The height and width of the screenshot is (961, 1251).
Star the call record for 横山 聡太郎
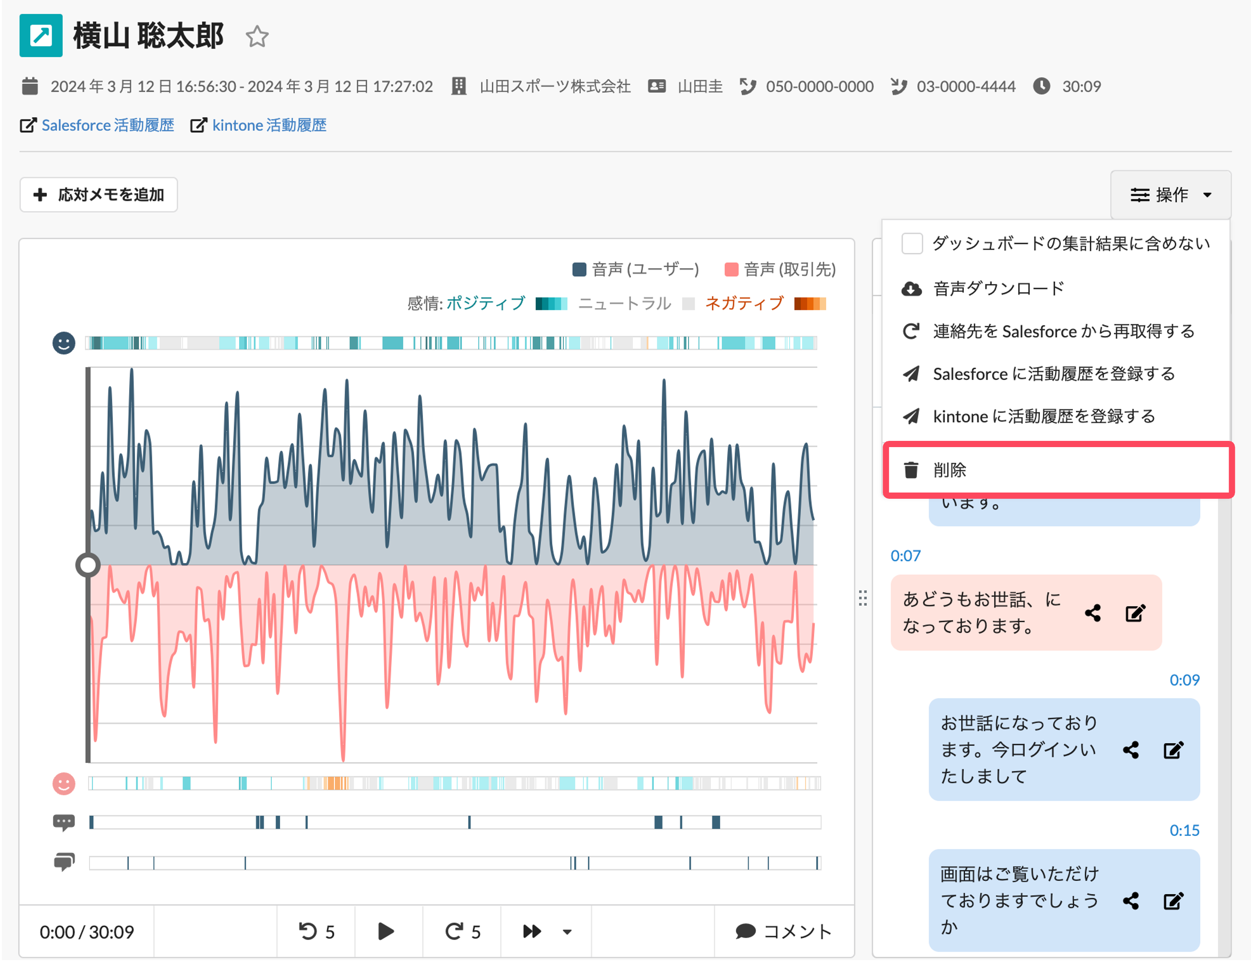tap(257, 37)
